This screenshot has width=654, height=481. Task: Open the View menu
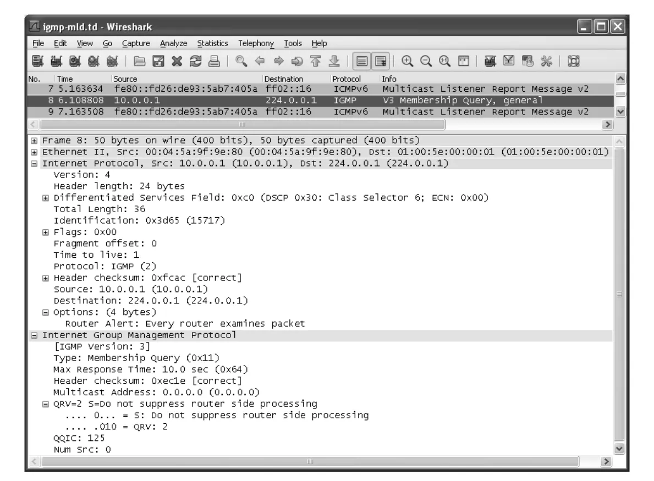pyautogui.click(x=85, y=43)
